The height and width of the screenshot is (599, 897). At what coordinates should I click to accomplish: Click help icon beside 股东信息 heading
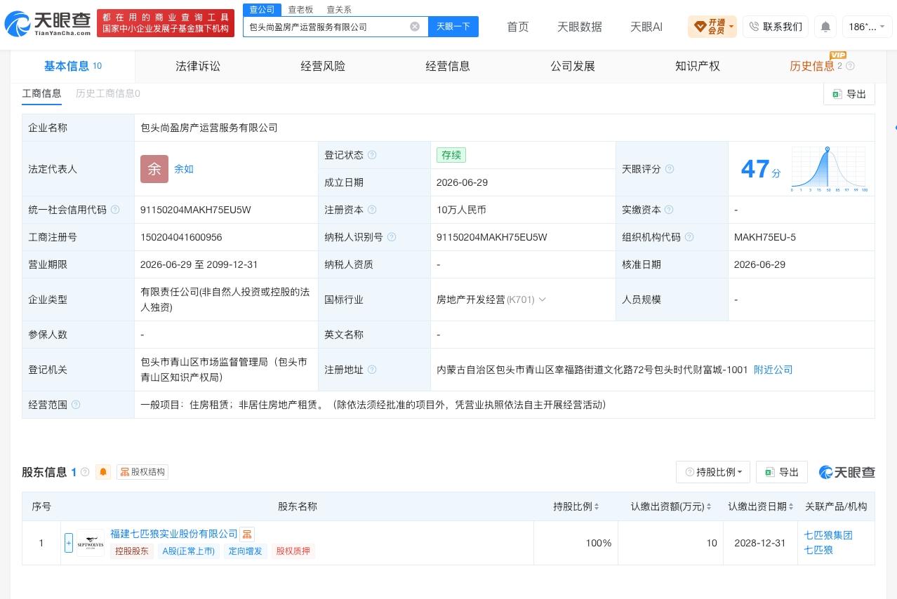(x=85, y=472)
